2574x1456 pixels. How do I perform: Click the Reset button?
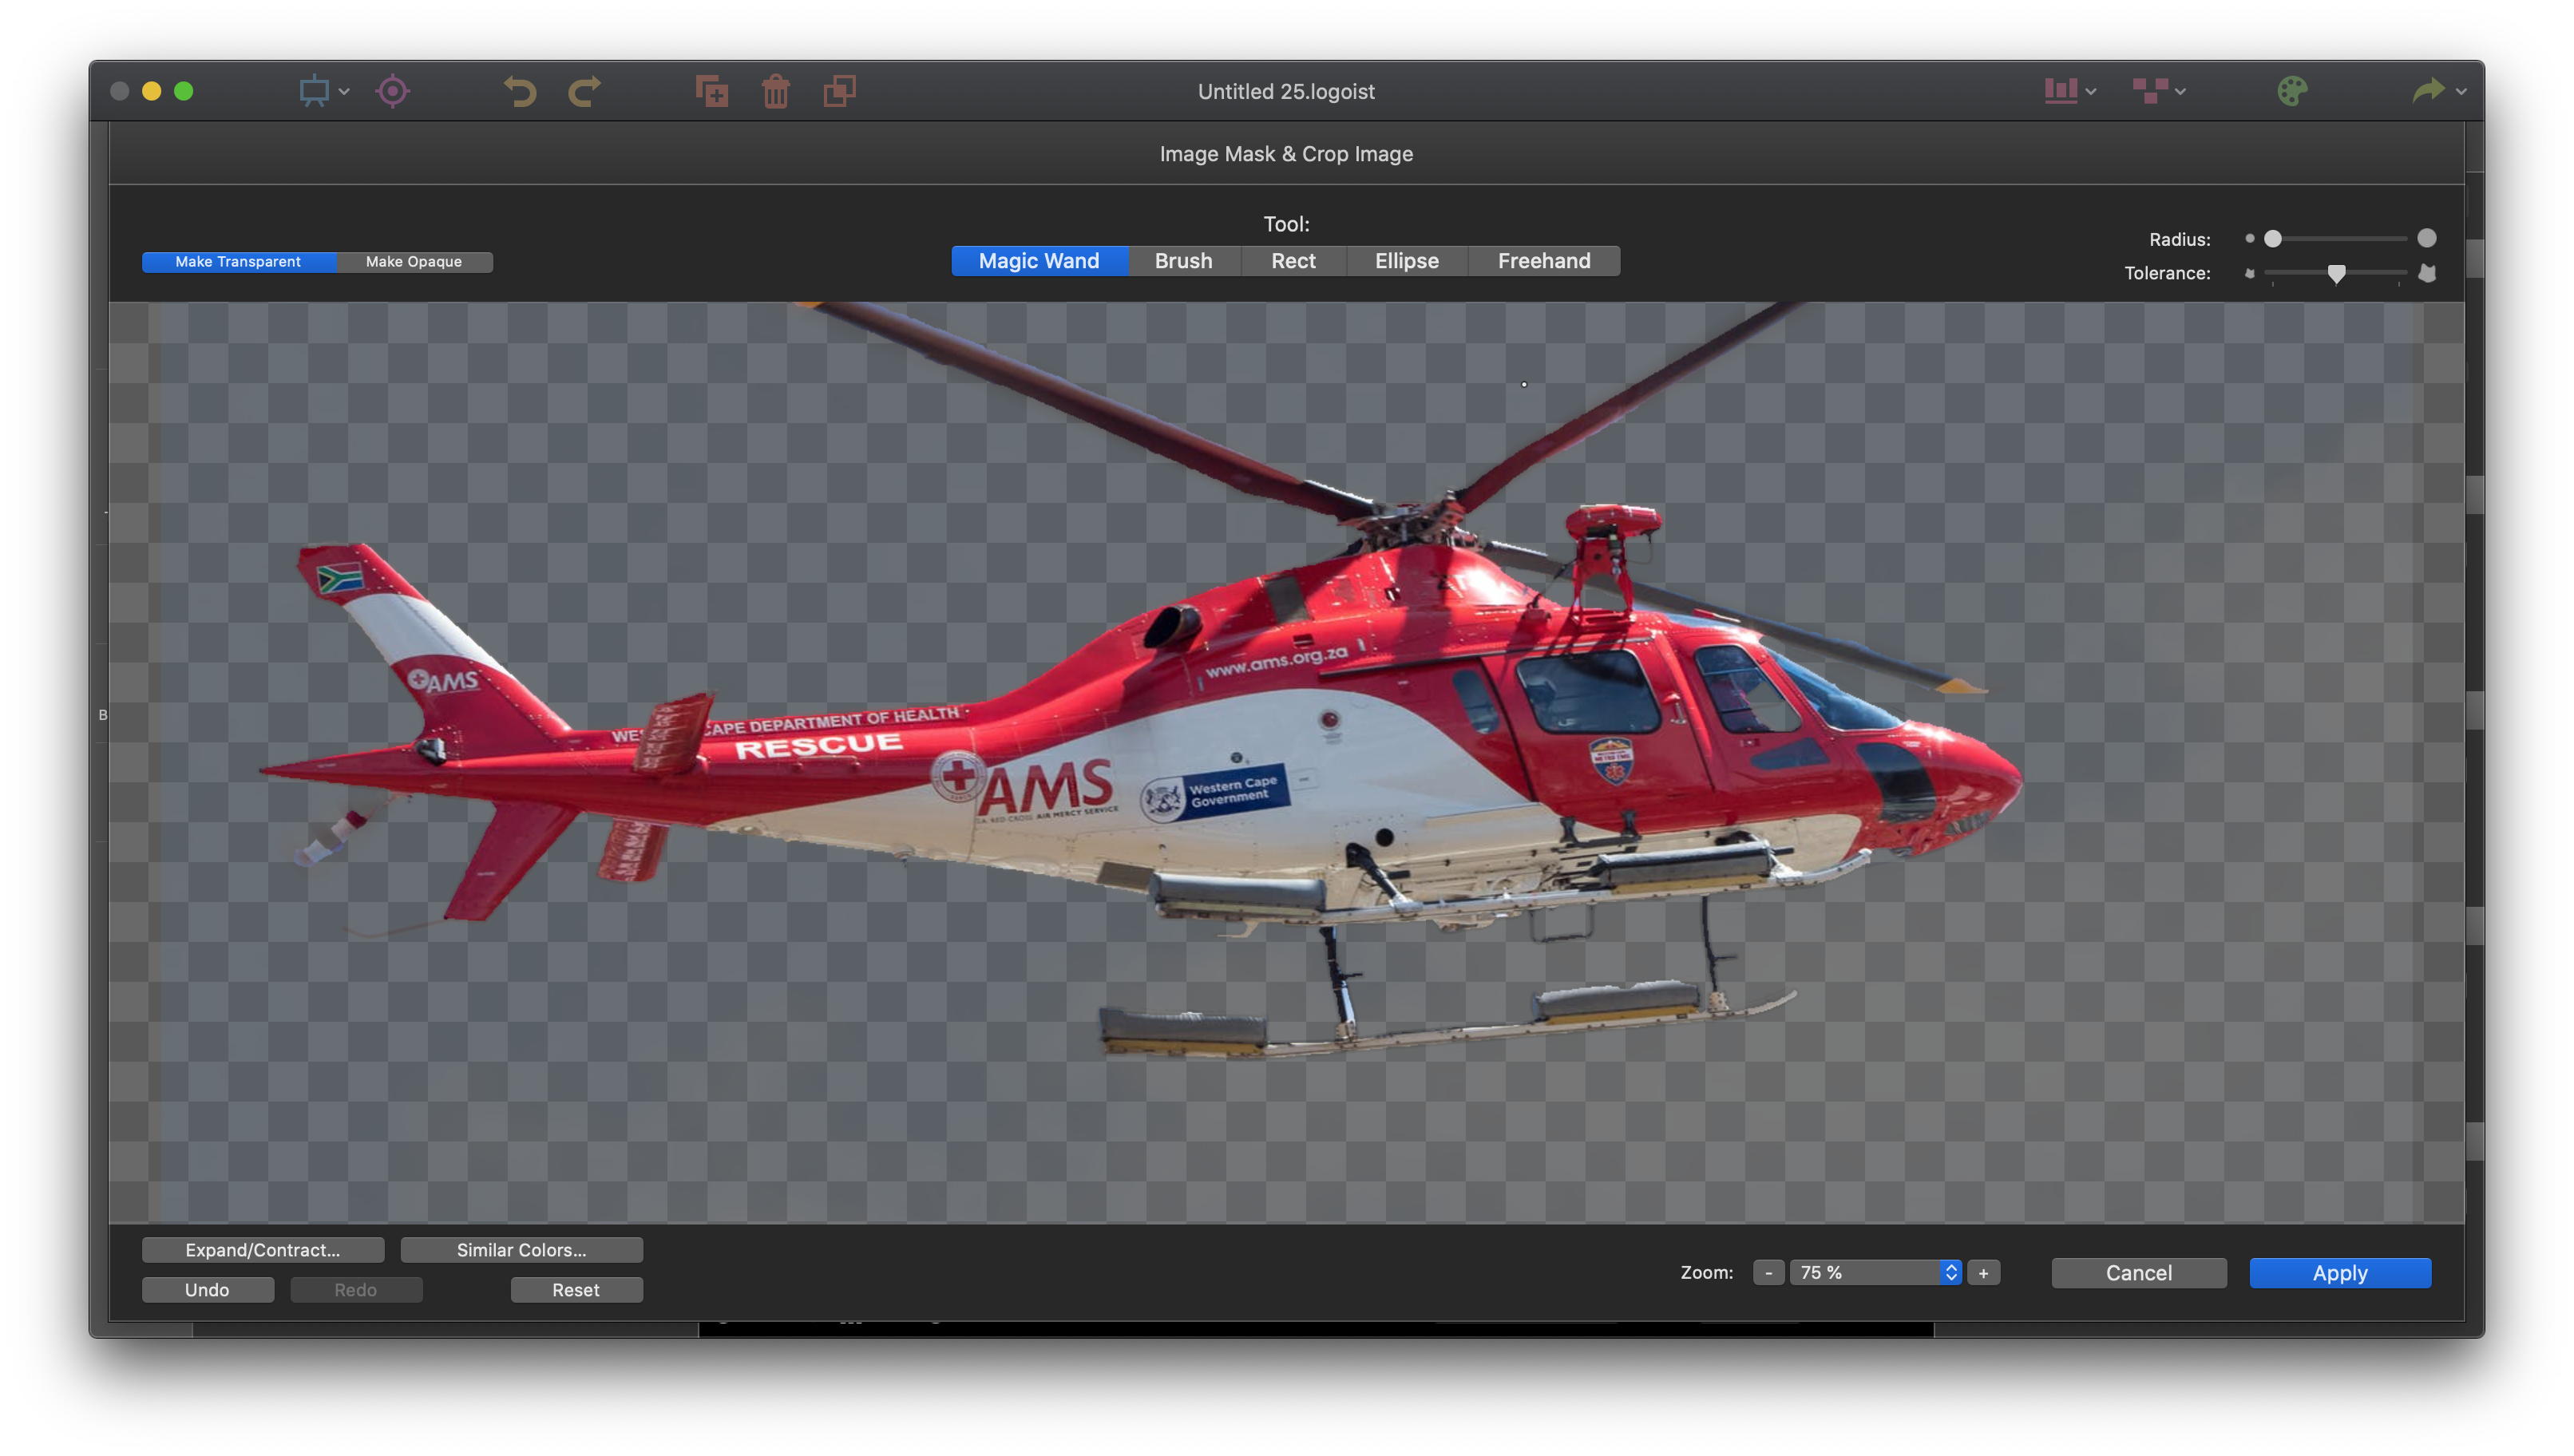click(576, 1290)
